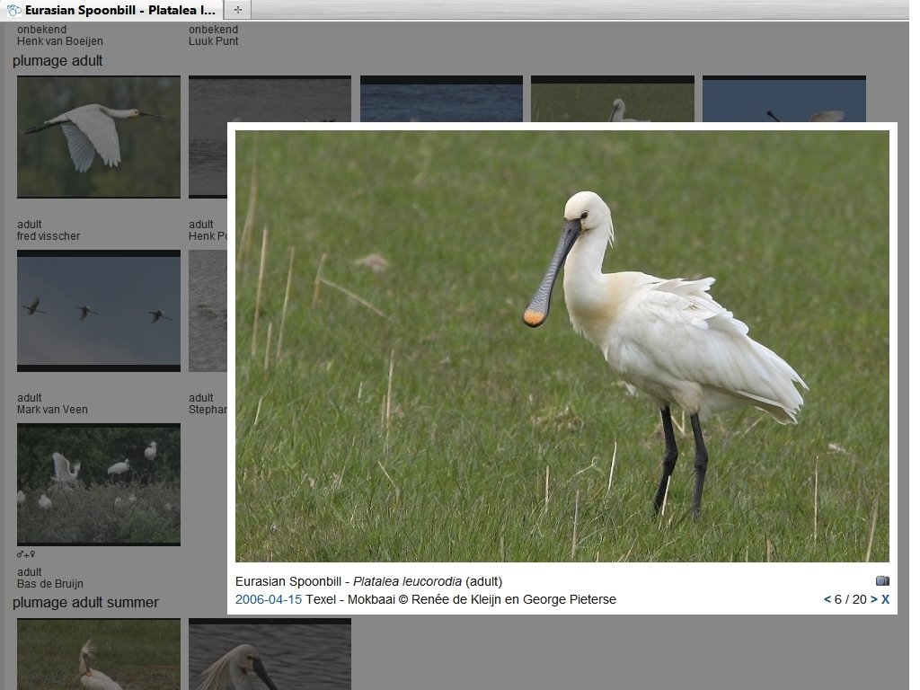
Task: Open fred visscher's flying spoonbill thumbnail
Action: (99, 137)
